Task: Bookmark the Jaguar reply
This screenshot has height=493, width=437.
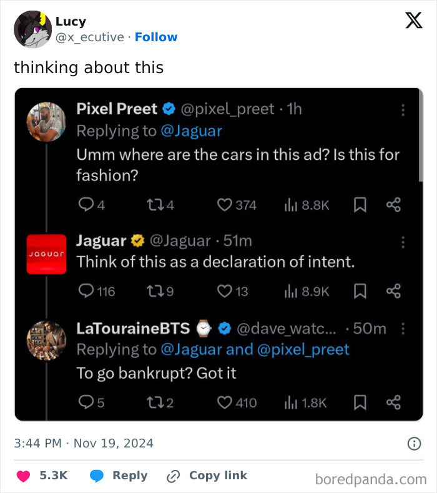Action: pos(360,291)
